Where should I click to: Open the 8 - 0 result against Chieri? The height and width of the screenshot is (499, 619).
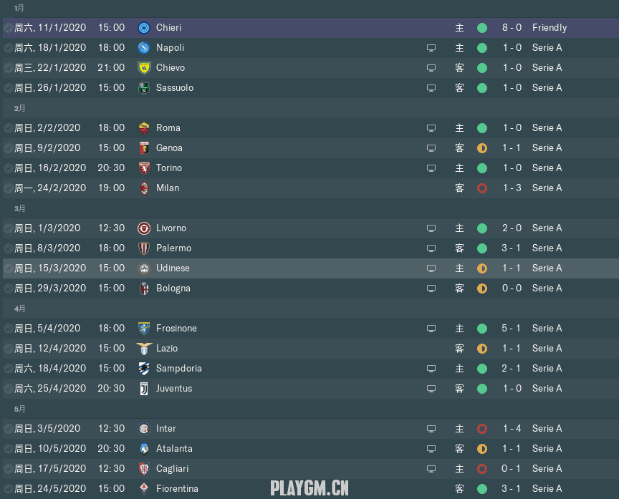(512, 28)
